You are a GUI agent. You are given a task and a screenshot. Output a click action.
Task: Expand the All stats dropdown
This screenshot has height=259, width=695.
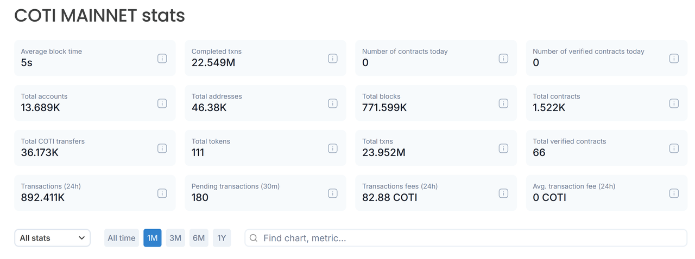click(x=52, y=238)
